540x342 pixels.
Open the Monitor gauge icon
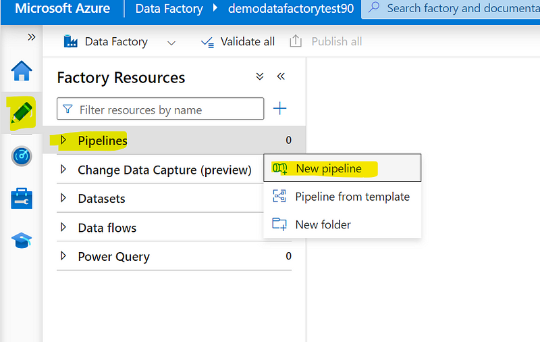(22, 156)
